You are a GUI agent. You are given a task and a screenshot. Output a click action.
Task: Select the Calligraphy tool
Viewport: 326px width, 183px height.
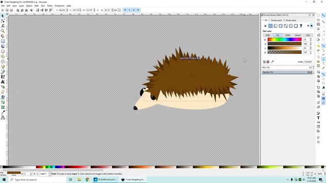coord(3,77)
